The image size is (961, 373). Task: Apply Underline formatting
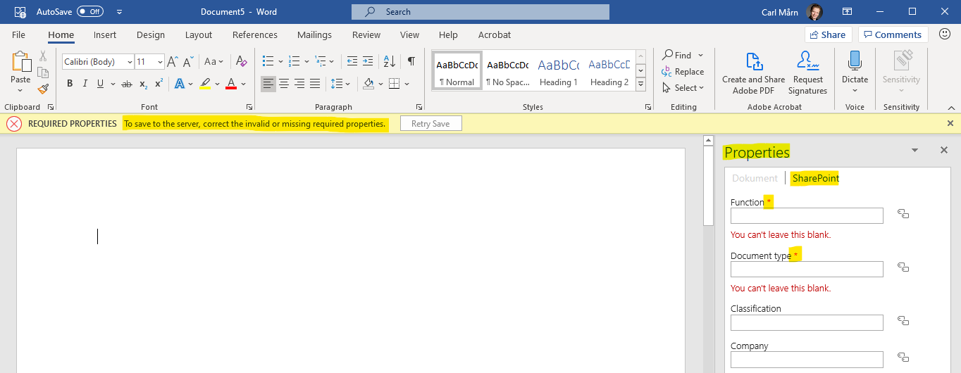pos(101,84)
